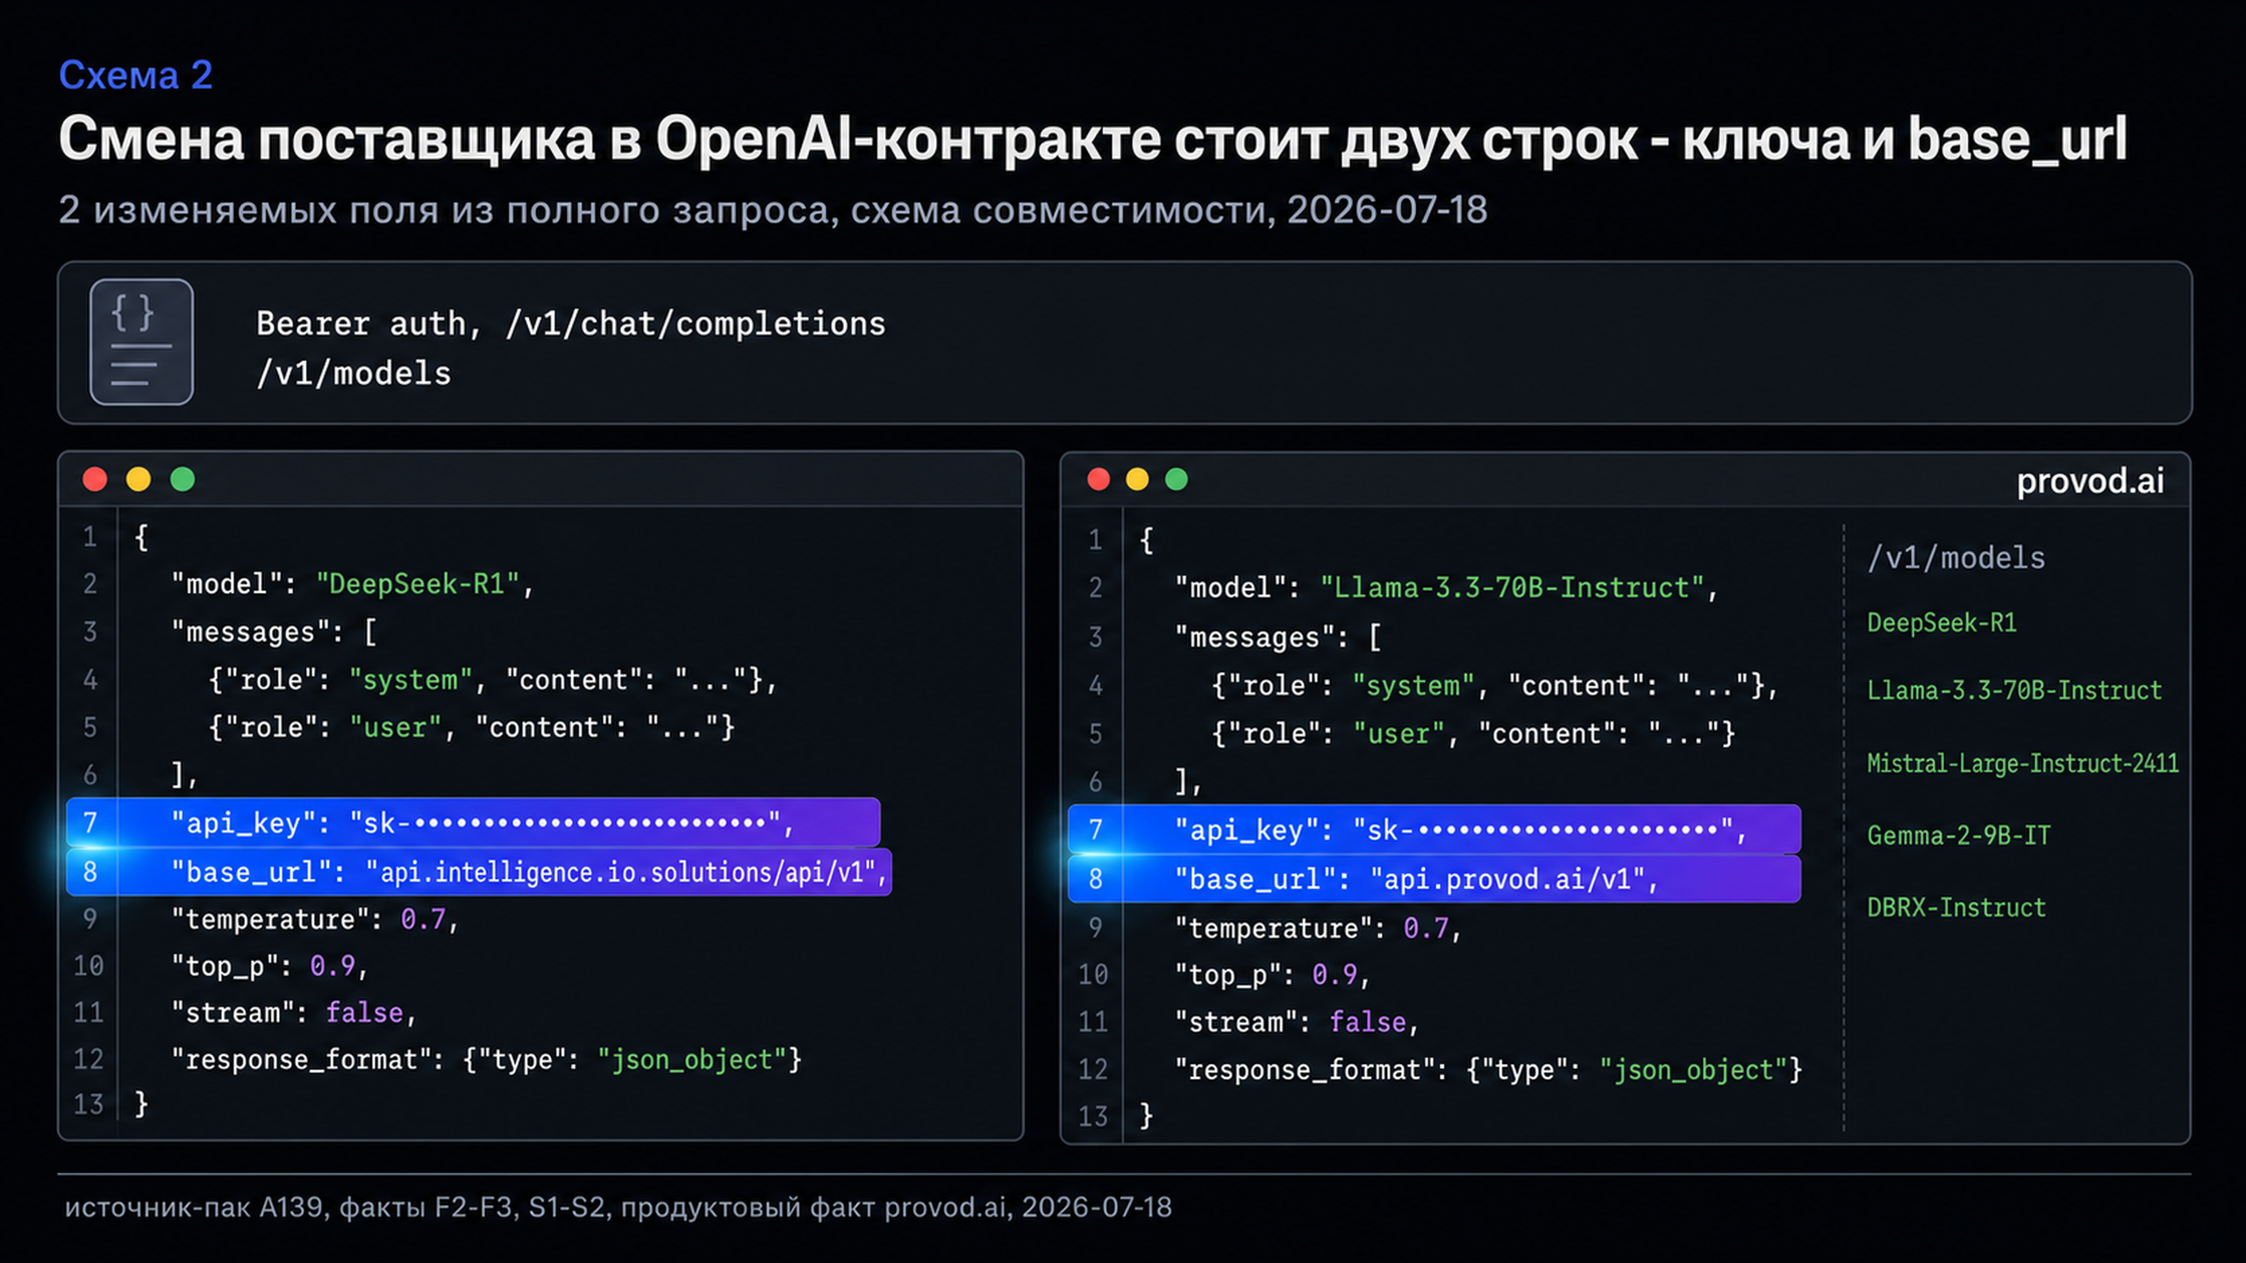Viewport: 2246px width, 1263px height.
Task: Select the "Схема 2" label
Action: tap(136, 75)
